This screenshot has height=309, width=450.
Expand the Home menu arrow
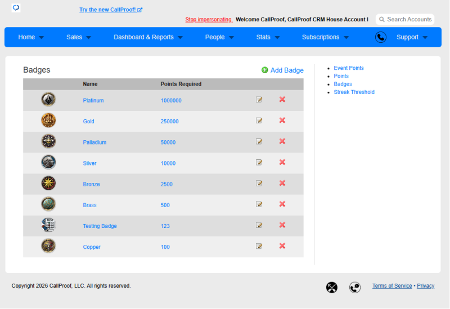41,38
